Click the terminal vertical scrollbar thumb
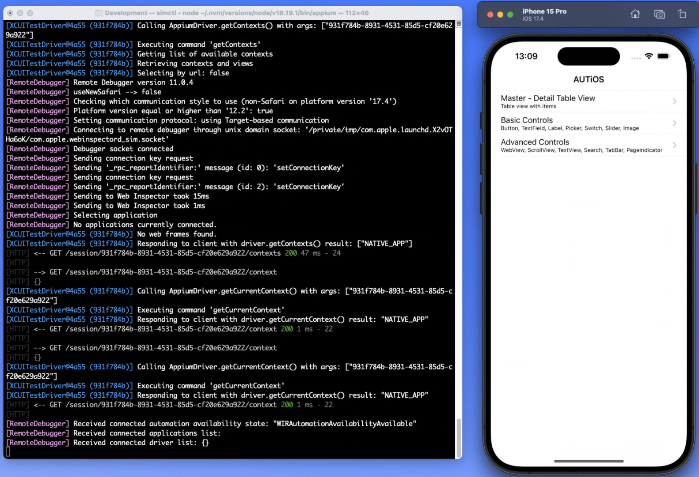Image resolution: width=699 pixels, height=477 pixels. pos(459,438)
